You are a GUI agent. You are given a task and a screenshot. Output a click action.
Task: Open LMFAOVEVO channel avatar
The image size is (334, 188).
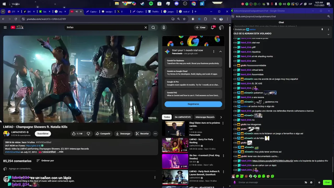point(6,134)
